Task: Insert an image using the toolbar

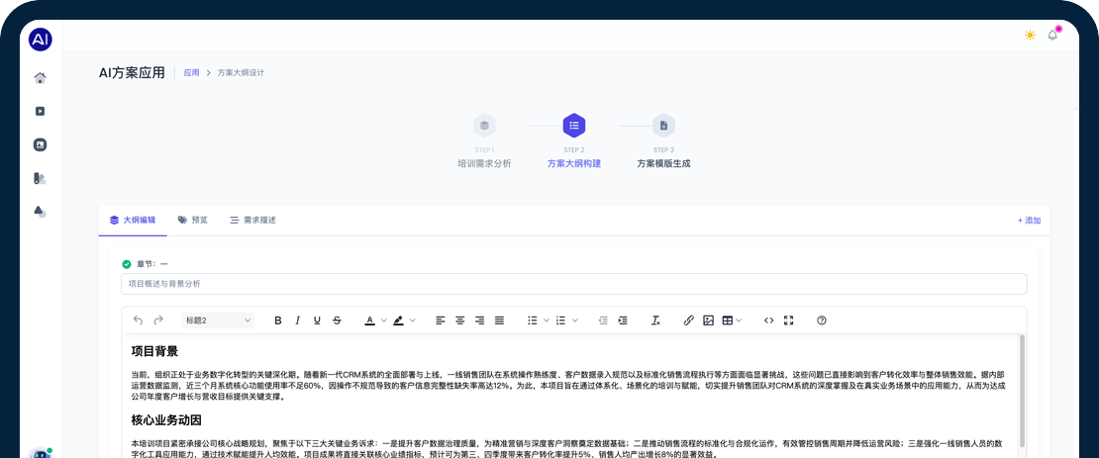Action: [708, 321]
